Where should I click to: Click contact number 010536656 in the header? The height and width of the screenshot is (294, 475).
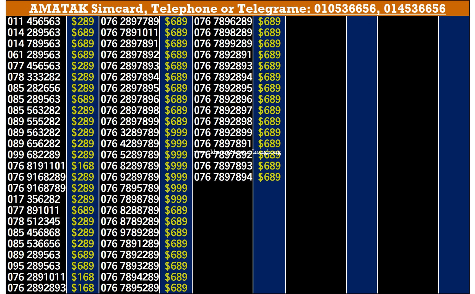[x=345, y=9]
